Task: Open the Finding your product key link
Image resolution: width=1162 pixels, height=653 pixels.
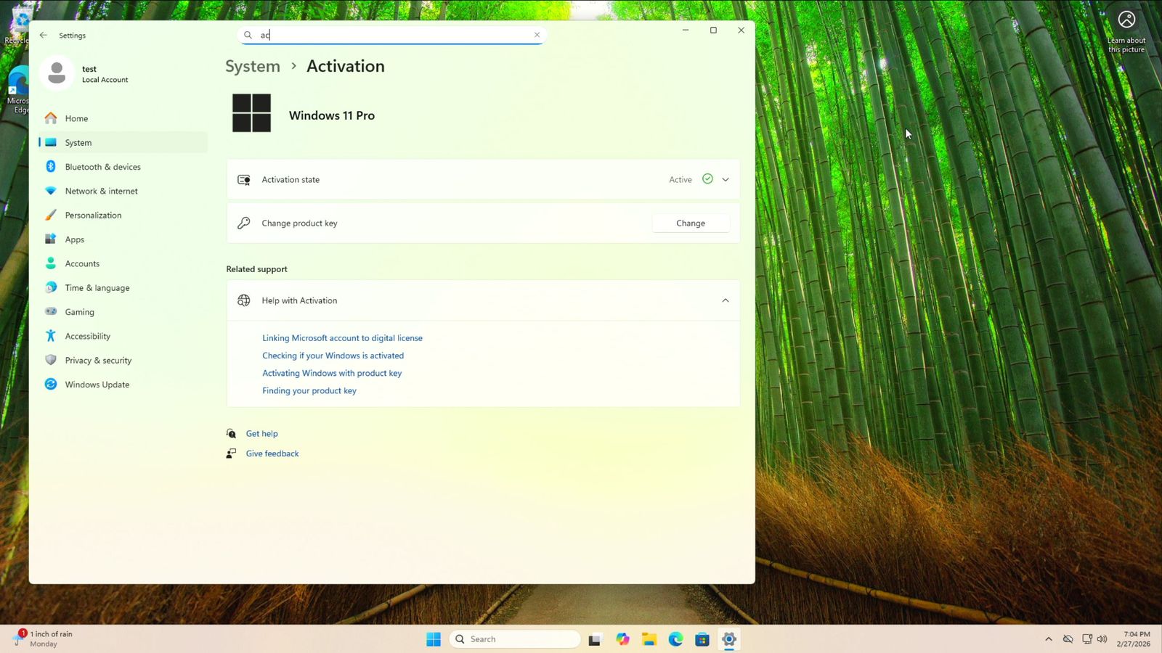Action: point(309,390)
